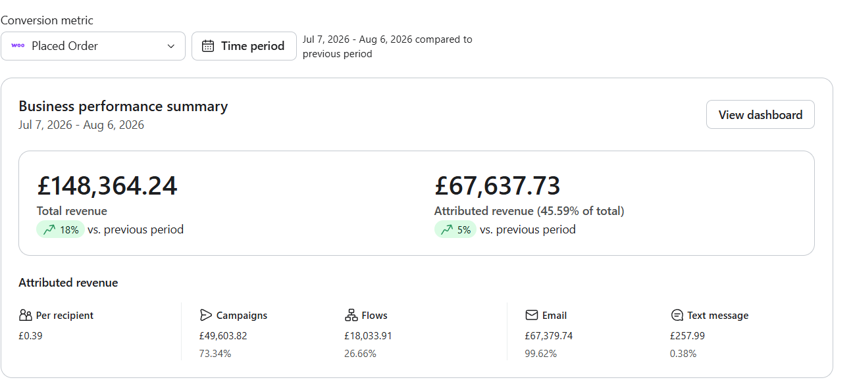Open the Time period picker
Screen dimensions: 853x382
(x=244, y=46)
